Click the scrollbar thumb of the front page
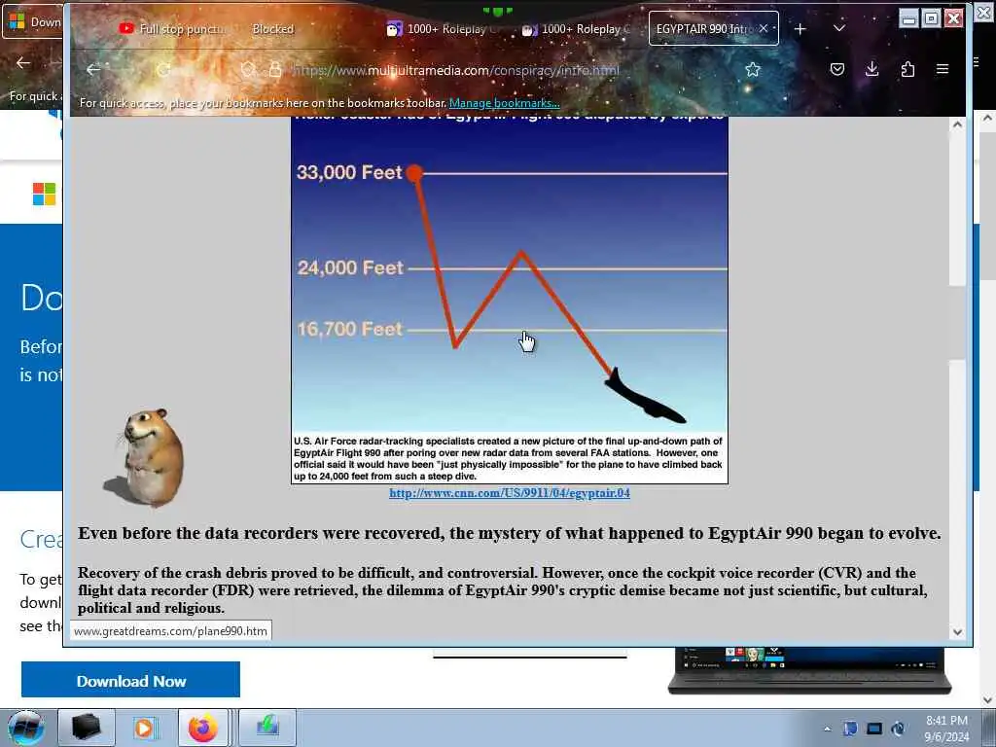Screen dimensions: 996x747 957,321
